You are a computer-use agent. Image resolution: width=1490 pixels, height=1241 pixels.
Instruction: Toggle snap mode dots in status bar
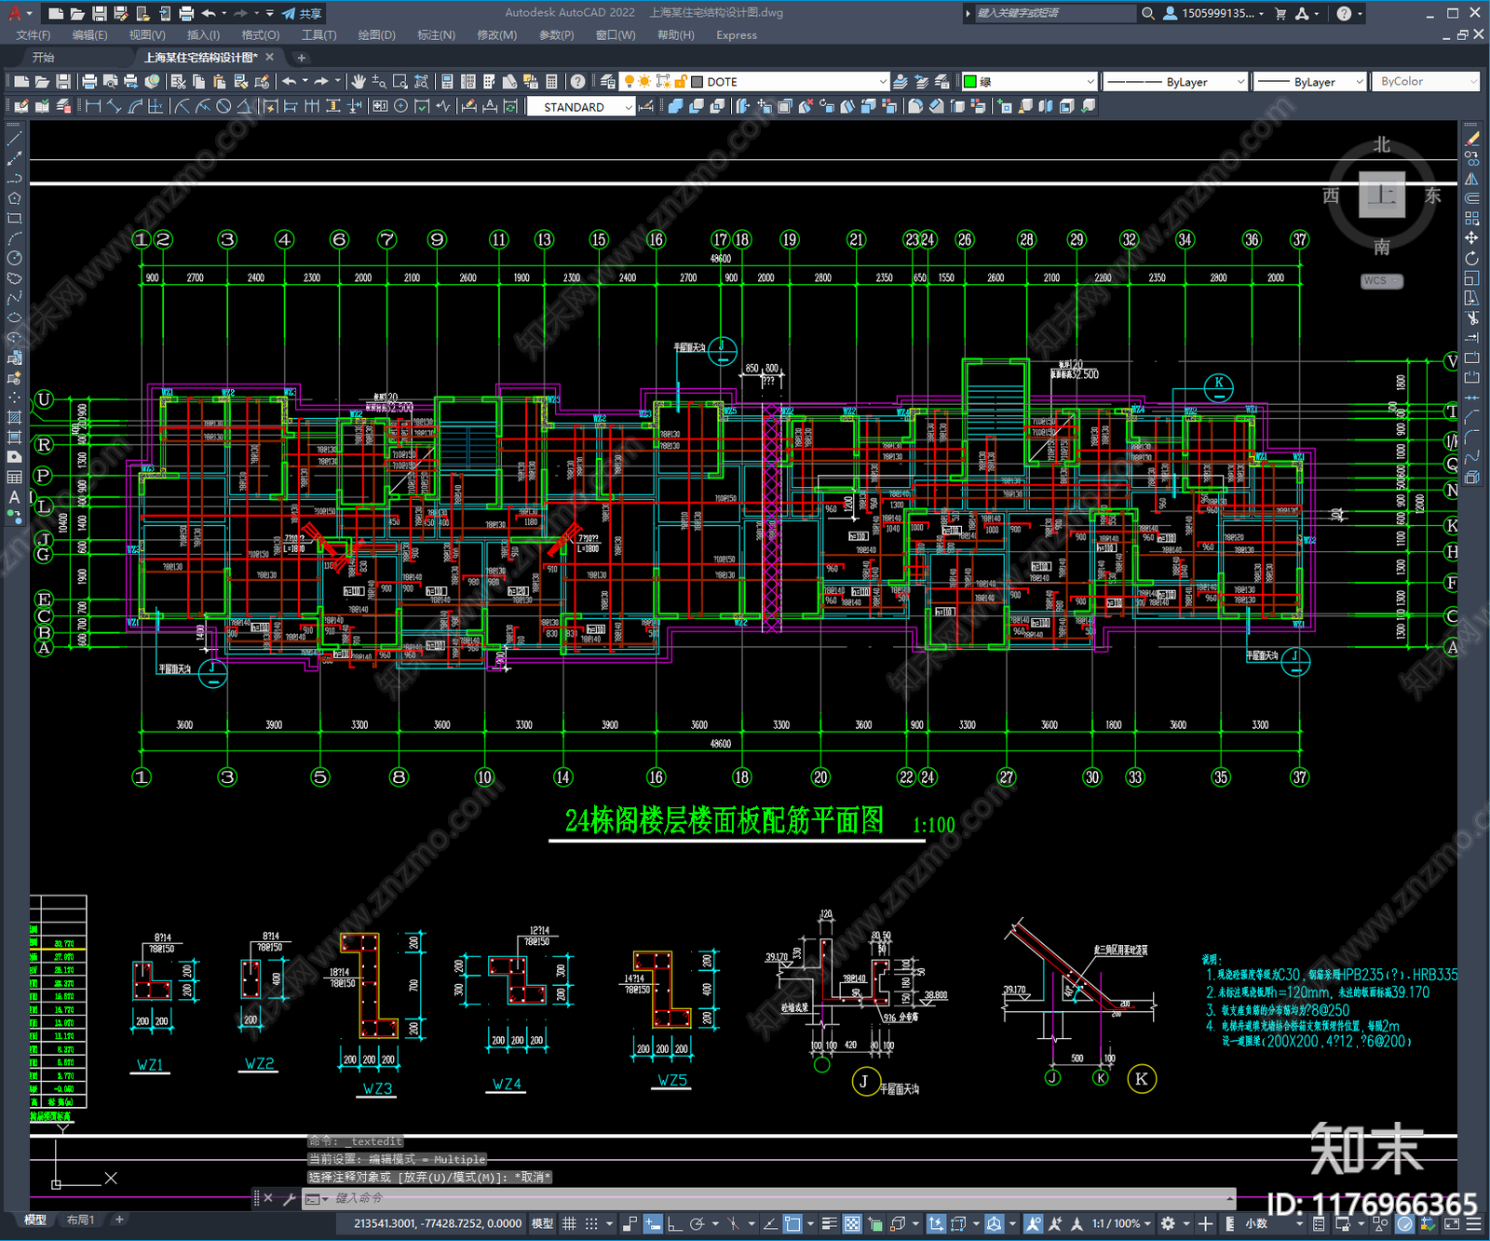click(x=591, y=1223)
